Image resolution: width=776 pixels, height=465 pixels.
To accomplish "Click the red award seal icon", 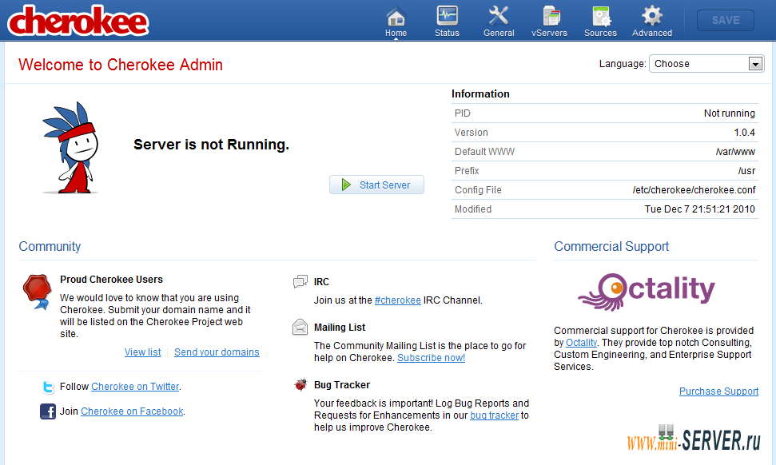I will [37, 292].
